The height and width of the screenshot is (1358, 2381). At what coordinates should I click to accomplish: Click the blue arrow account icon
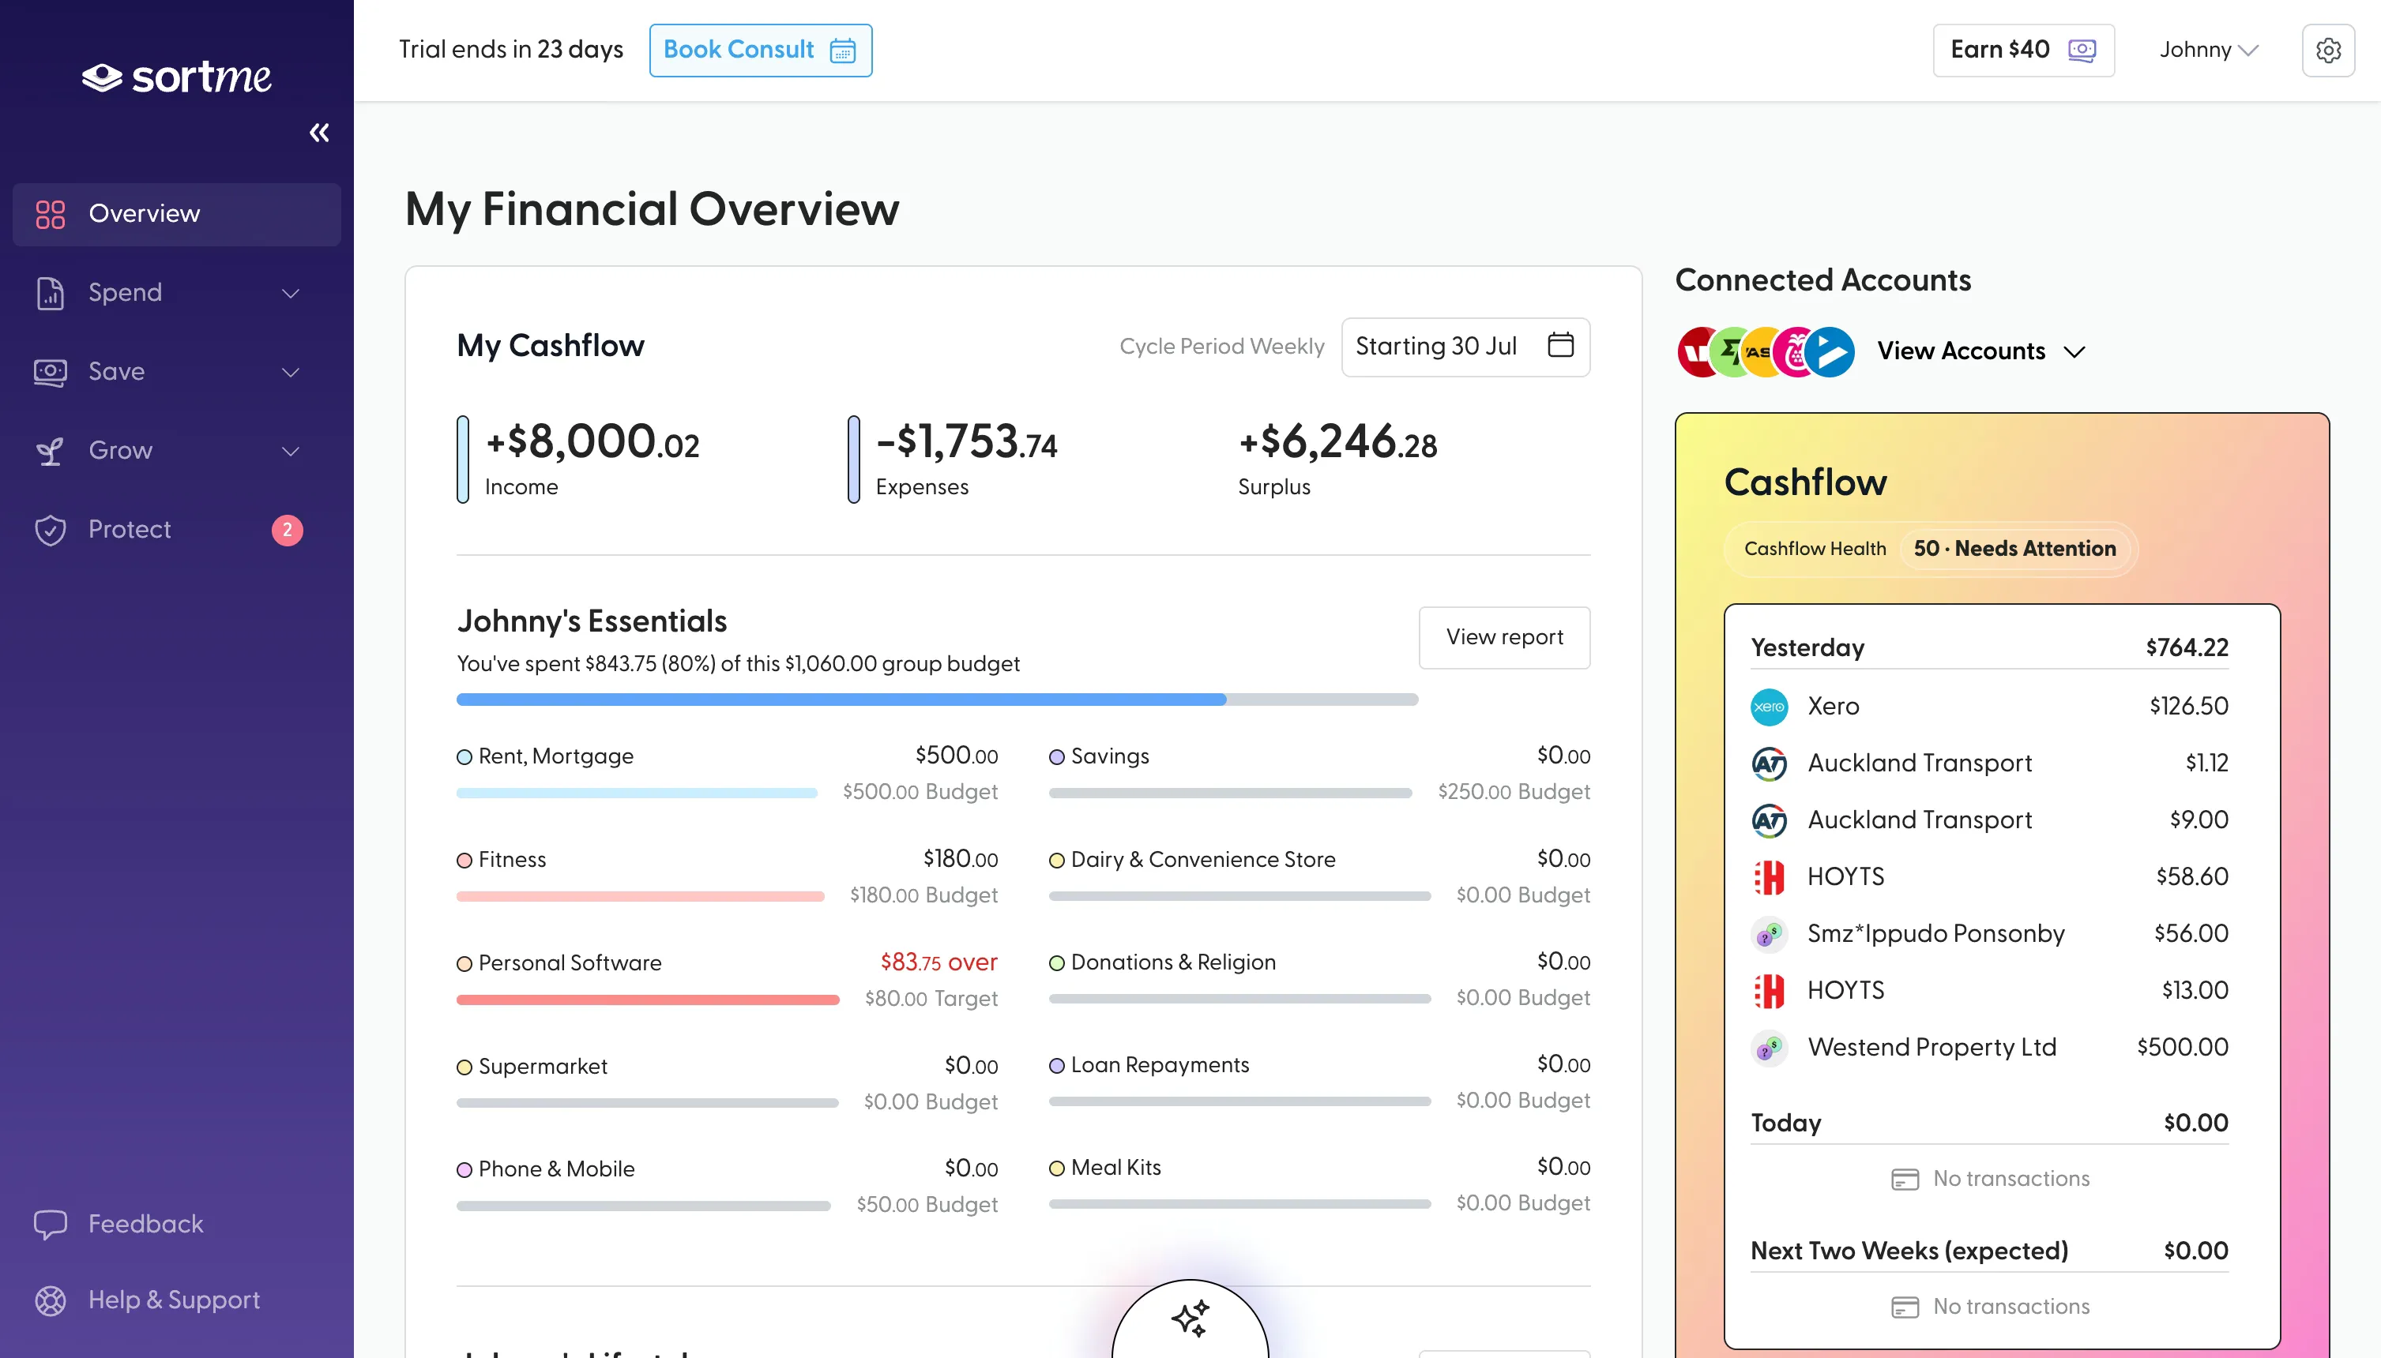pos(1830,351)
